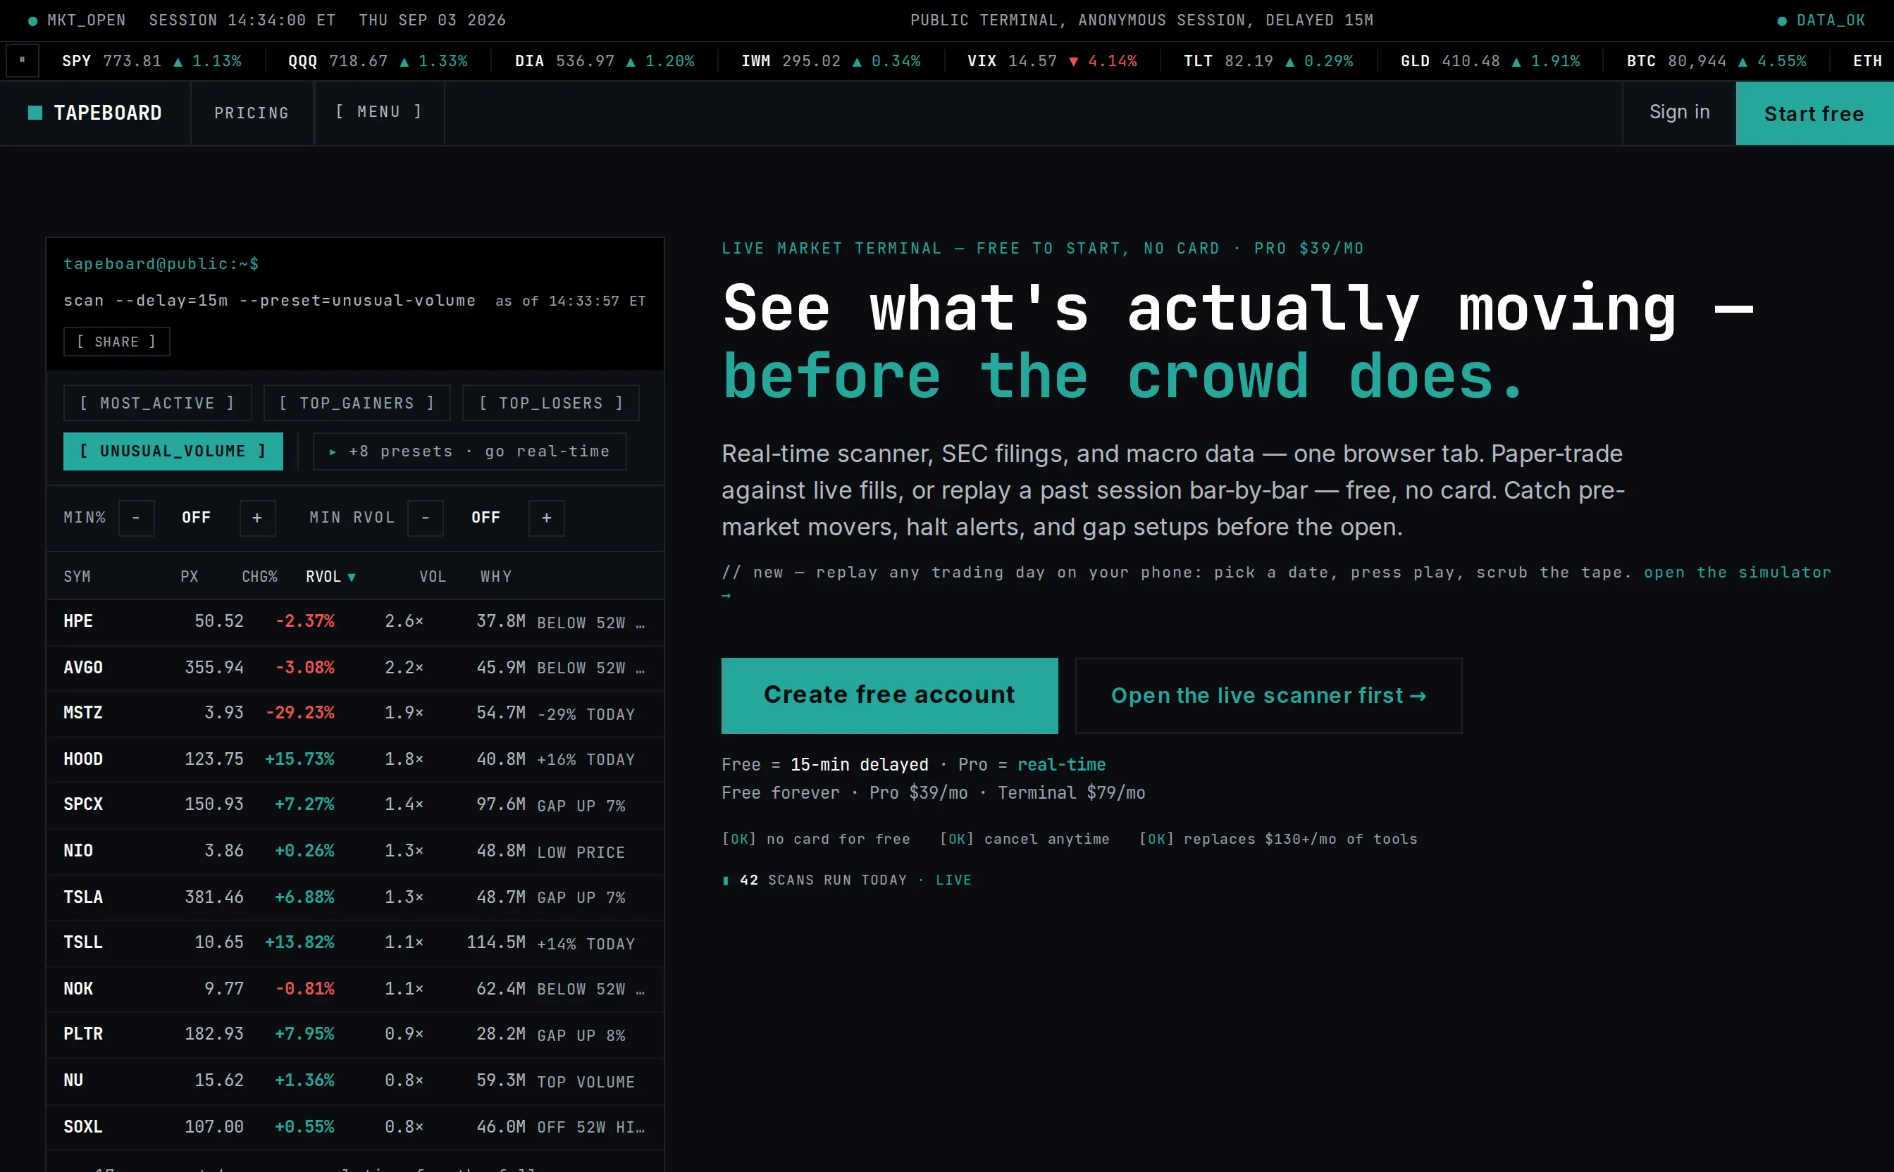Increase the MIN RVOL filter value
Image resolution: width=1894 pixels, height=1172 pixels.
tap(547, 518)
